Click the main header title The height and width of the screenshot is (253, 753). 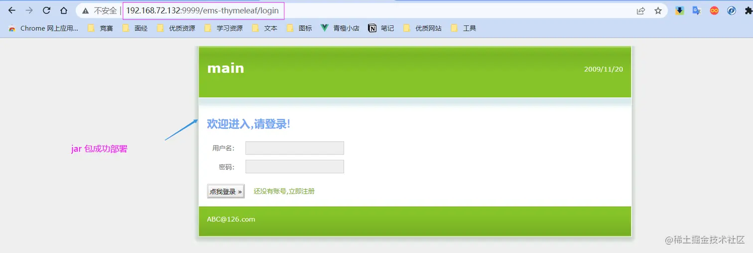point(226,68)
